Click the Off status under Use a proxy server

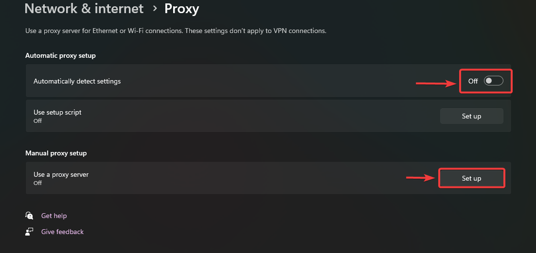pyautogui.click(x=37, y=183)
